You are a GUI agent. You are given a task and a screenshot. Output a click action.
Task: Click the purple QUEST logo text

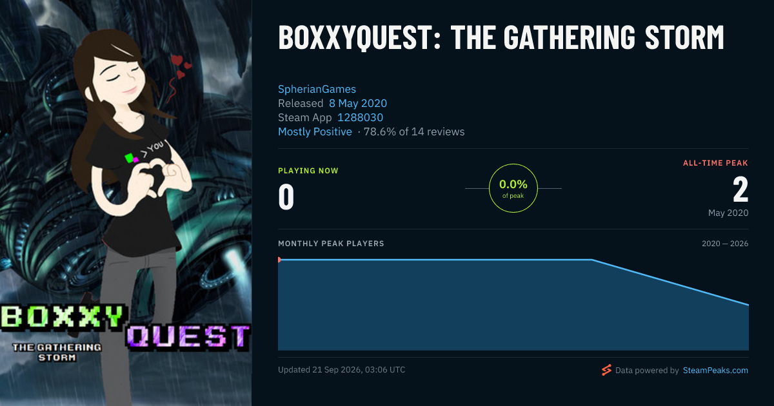[x=188, y=336]
